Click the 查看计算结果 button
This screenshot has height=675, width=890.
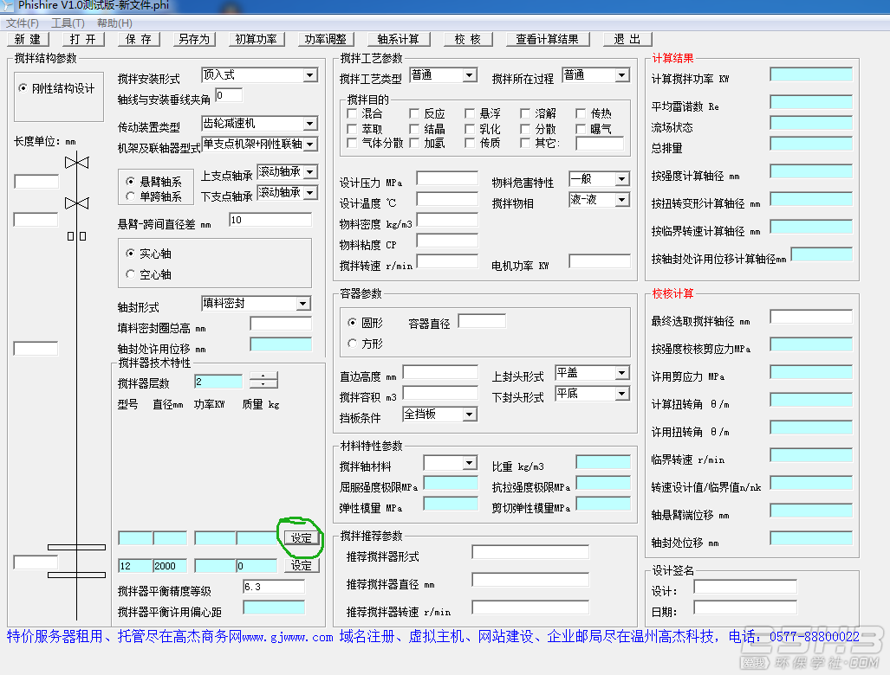coord(547,39)
